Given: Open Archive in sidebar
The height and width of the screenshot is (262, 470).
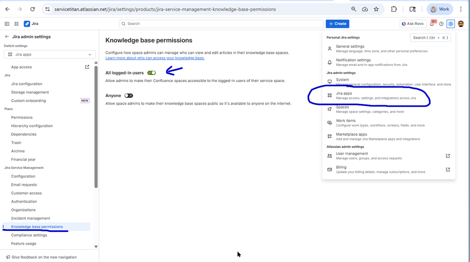Looking at the screenshot, I should point(18,151).
